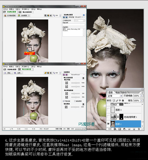Open the 正常 blend mode dropdown

tap(115, 96)
